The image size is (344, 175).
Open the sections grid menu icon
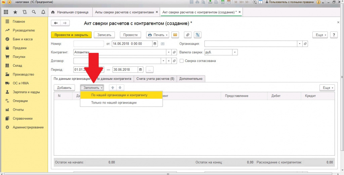click(x=6, y=12)
